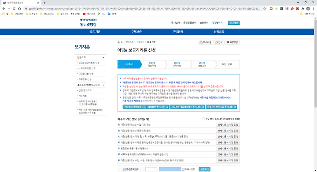Viewport: 317px width, 172px height.
Task: Click 상세 내용보기 및 동의 for 행정정보 row
Action: click(228, 149)
